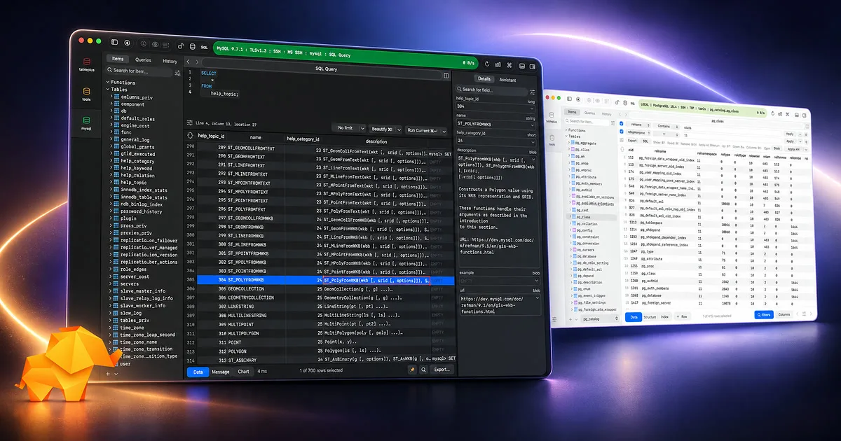Uncheck the second filter row checkbox
This screenshot has width=841, height=441.
coord(621,131)
